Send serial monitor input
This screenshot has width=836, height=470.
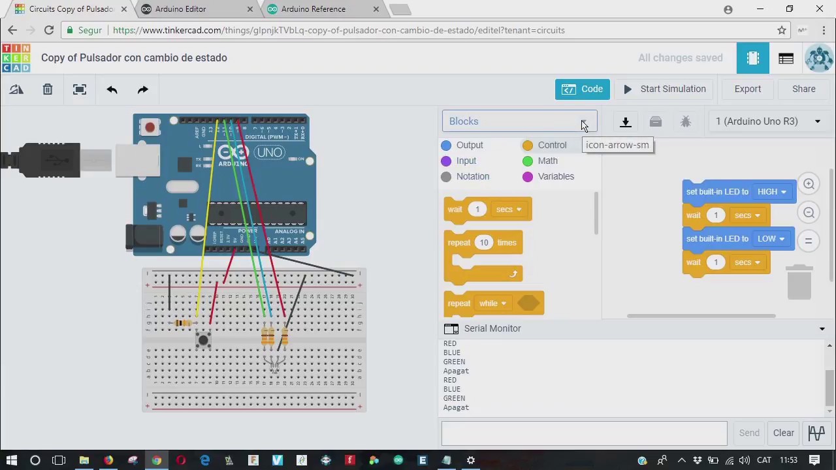[749, 433]
